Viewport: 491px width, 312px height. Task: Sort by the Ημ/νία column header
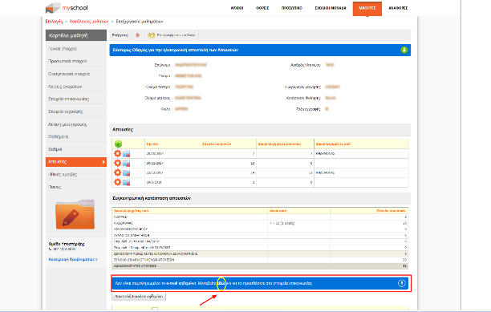coord(152,144)
